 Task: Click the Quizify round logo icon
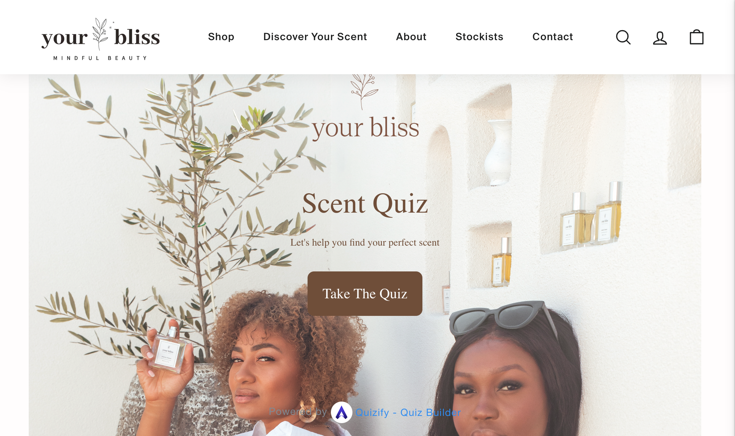341,412
